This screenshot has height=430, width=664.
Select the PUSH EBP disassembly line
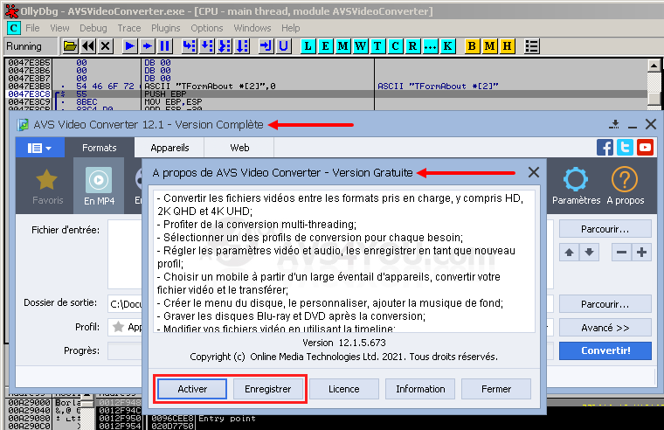pos(328,94)
